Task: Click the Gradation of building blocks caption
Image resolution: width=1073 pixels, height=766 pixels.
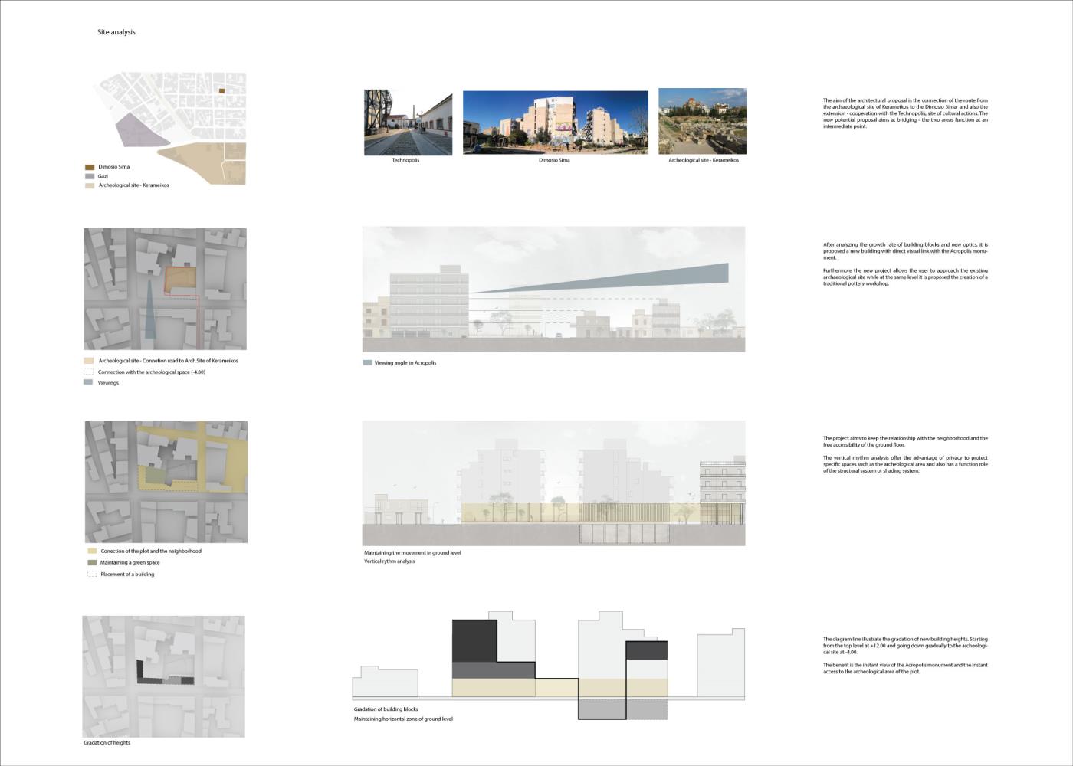Action: (x=386, y=709)
